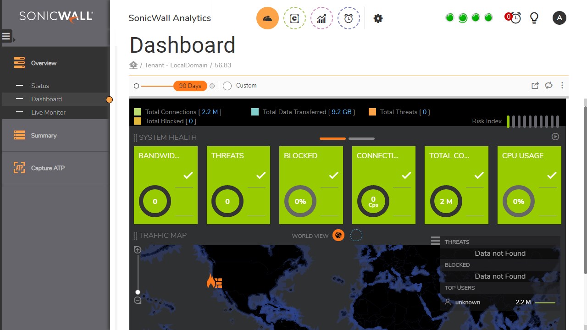Open the vertical three-dot options menu
This screenshot has width=587, height=330.
point(562,85)
